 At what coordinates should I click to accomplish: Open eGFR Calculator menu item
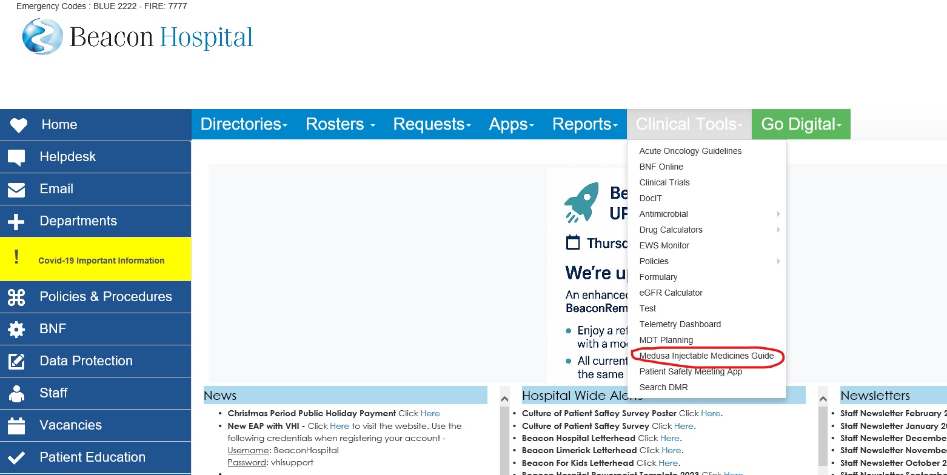coord(707,293)
